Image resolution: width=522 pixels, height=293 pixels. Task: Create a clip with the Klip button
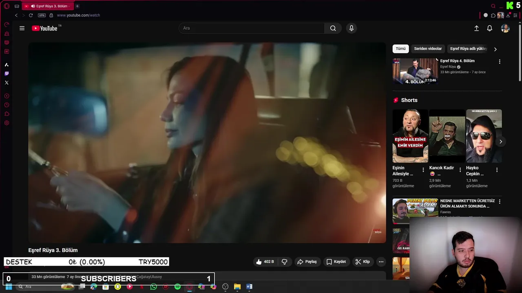coord(363,262)
